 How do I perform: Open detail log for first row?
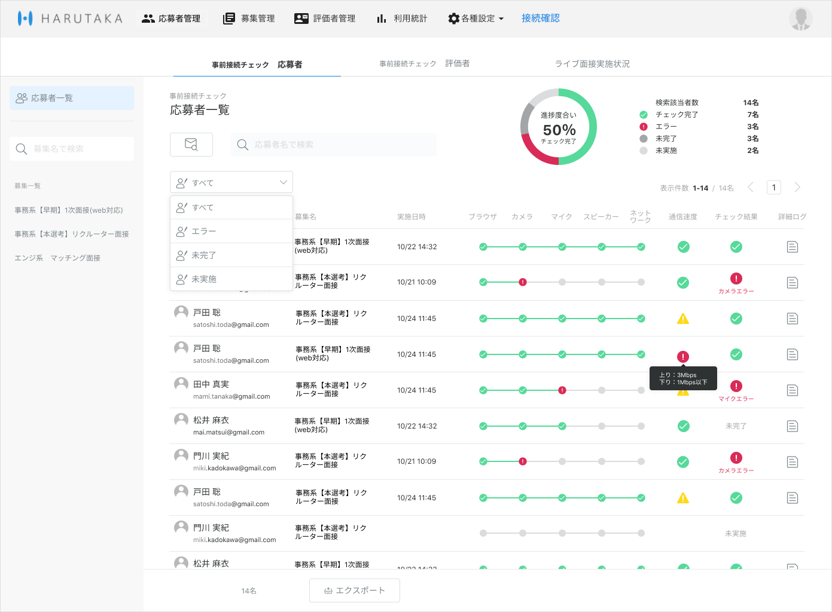click(792, 247)
